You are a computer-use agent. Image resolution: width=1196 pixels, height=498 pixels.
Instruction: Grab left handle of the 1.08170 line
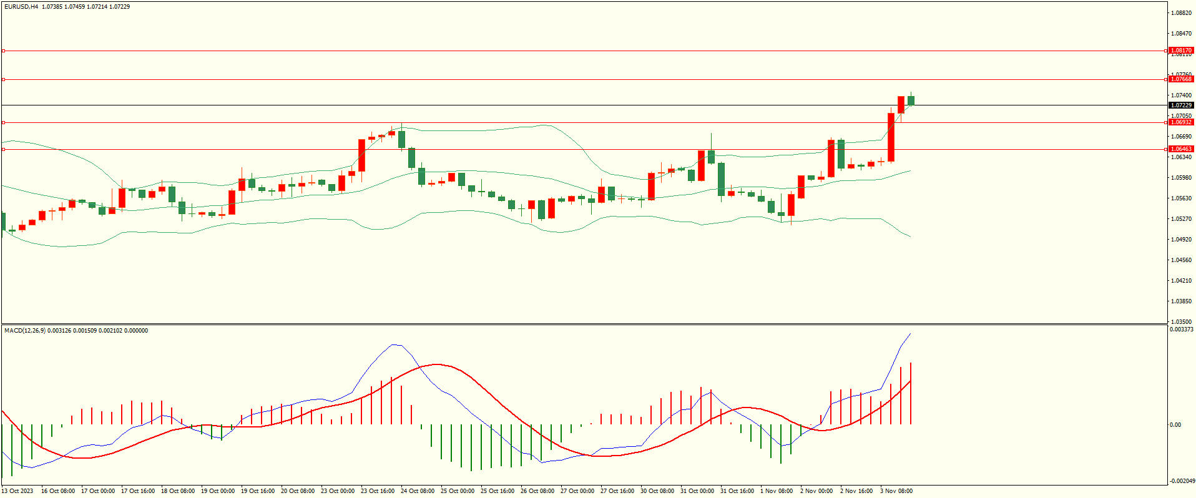tap(3, 51)
